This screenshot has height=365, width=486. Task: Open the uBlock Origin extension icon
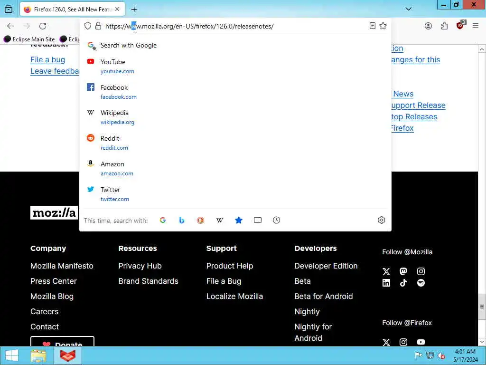tap(460, 26)
